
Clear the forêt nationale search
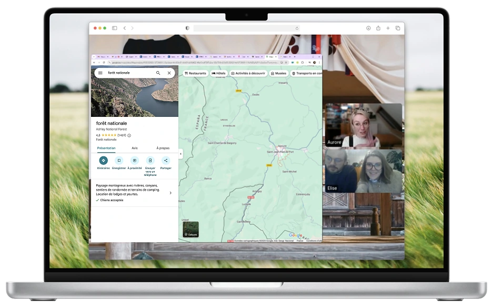click(169, 73)
